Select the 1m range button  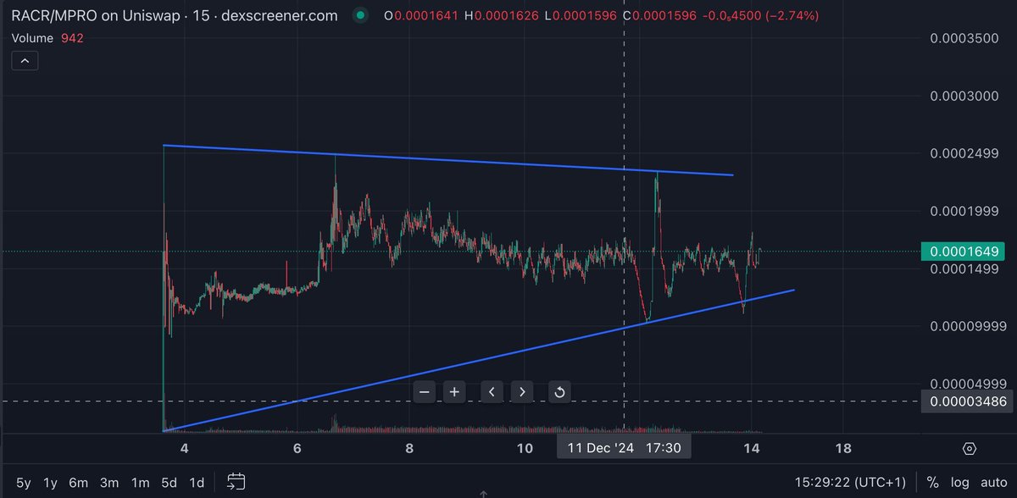[x=141, y=482]
